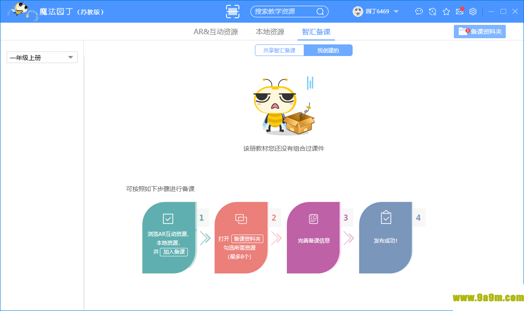This screenshot has height=311, width=524.
Task: Select 共享智汇备课 toggle option
Action: click(279, 51)
